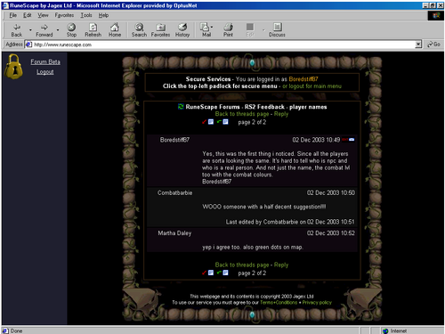
Task: Click the top Reply link
Action: coord(281,114)
